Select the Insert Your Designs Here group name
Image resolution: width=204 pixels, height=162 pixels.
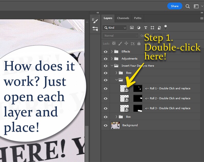pos(138,66)
